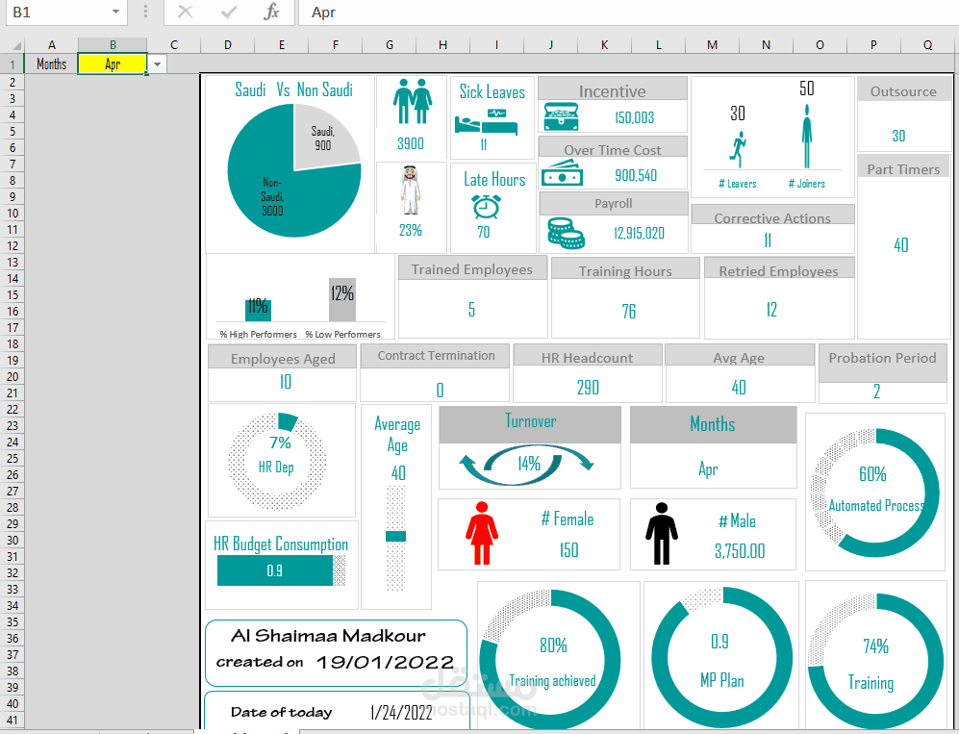Screen dimensions: 959x734
Task: Click the HR Budget Consumption 0.9 bar
Action: [274, 570]
